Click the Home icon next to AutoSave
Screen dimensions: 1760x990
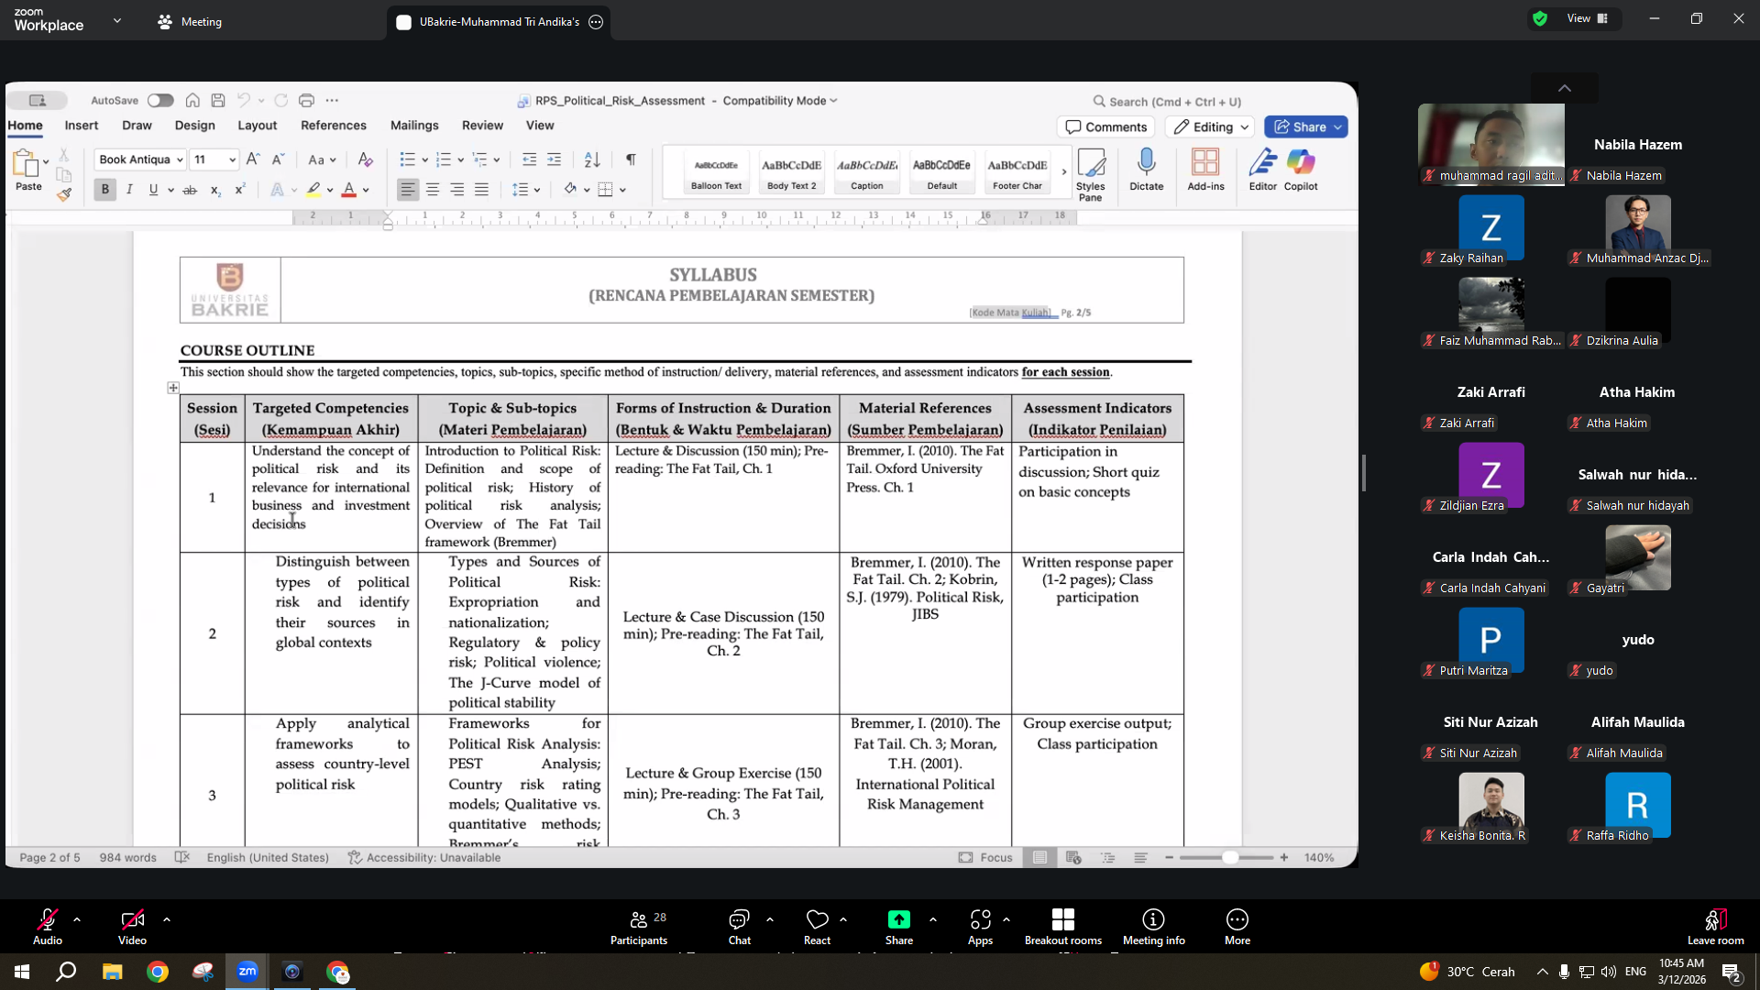coord(192,100)
